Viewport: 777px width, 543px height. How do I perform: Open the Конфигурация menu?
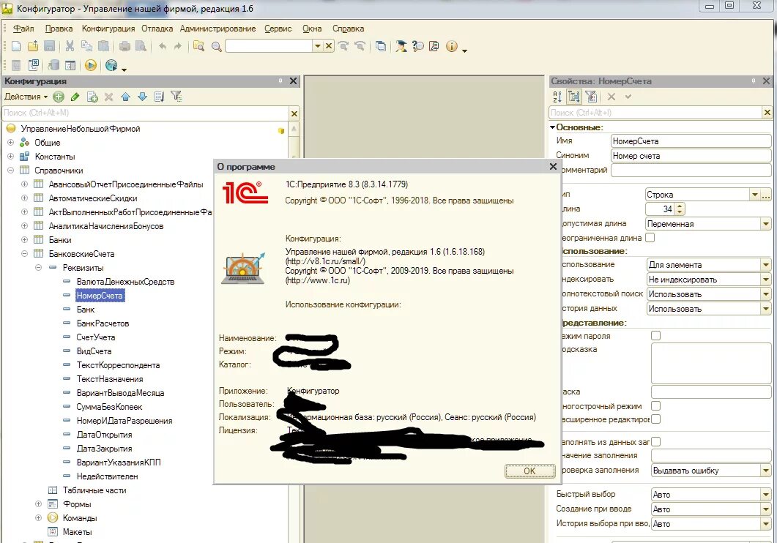pyautogui.click(x=108, y=29)
